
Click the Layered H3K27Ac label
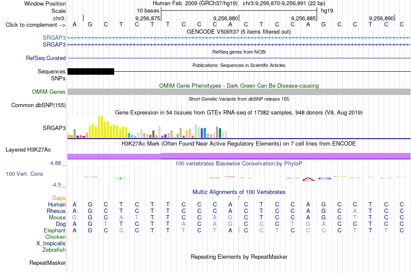pos(28,150)
